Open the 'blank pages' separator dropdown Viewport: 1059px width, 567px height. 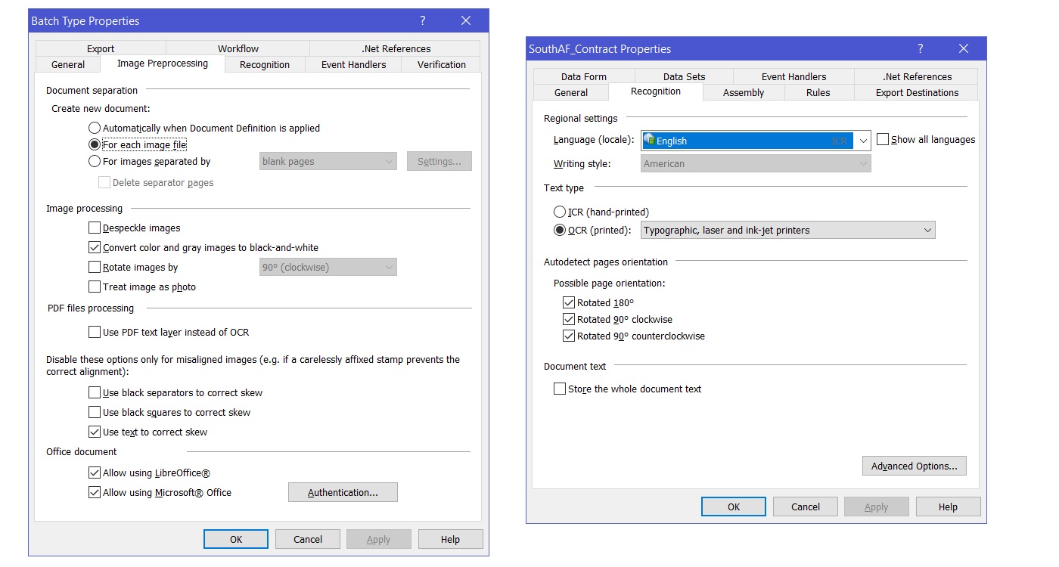point(390,161)
